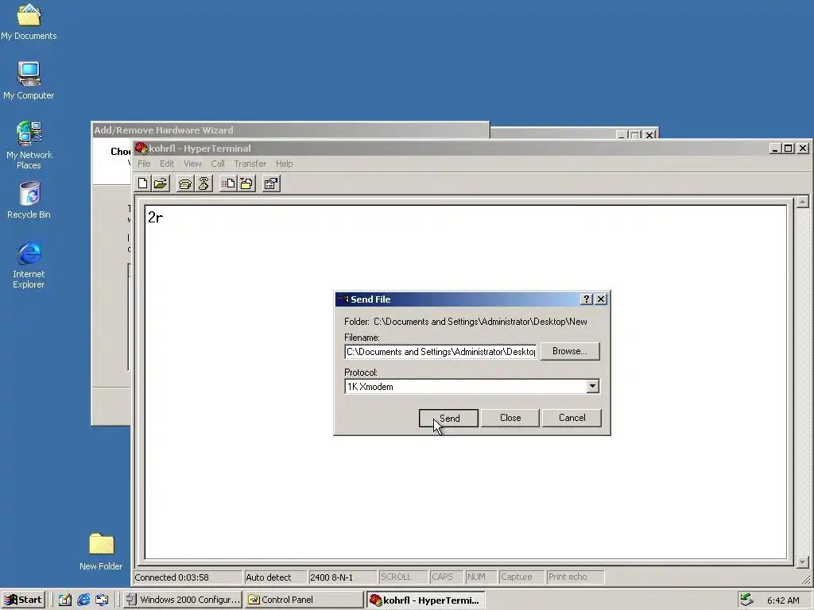Select the New Folder desktop icon
Image resolution: width=814 pixels, height=610 pixels.
coord(101,551)
